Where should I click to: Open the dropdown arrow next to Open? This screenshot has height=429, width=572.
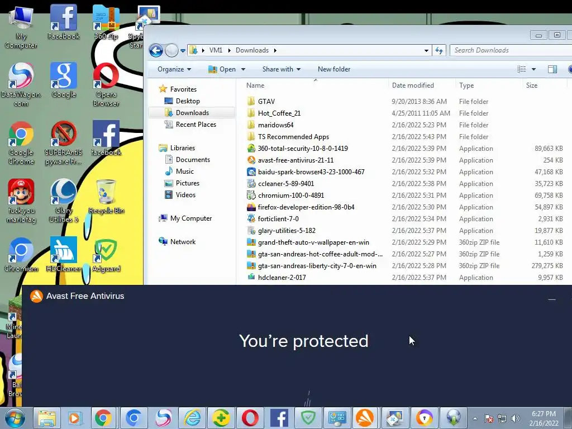click(x=244, y=69)
